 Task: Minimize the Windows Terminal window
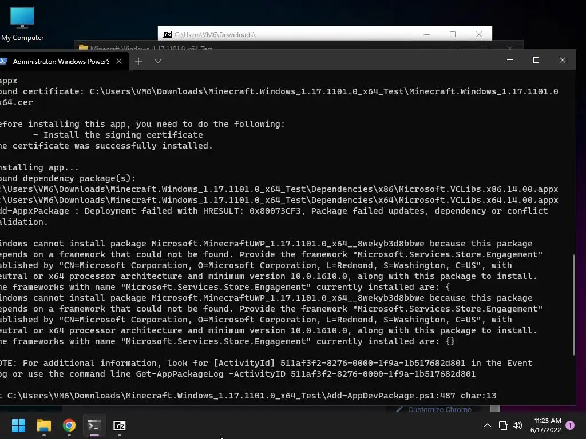(x=510, y=60)
